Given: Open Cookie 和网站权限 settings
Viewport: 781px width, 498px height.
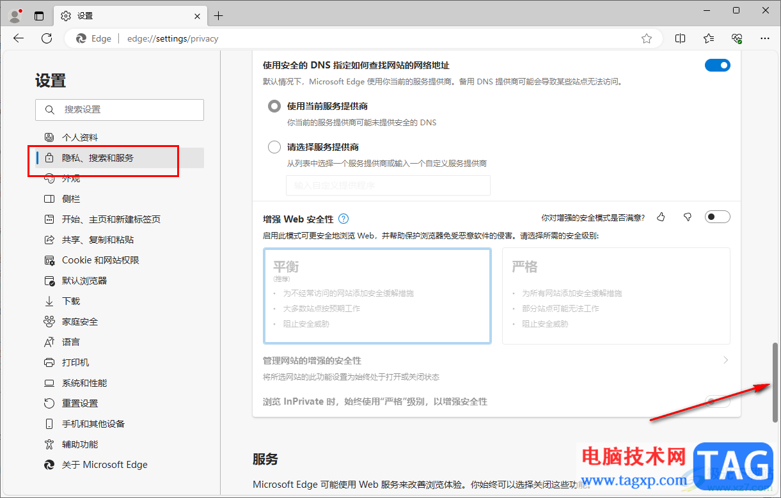Looking at the screenshot, I should tap(120, 260).
